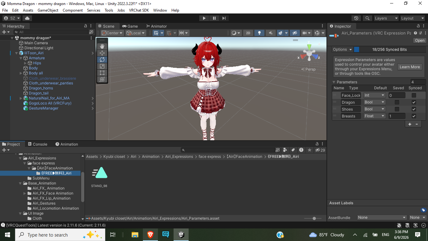
Task: Lock the Project panel
Action: (317, 144)
